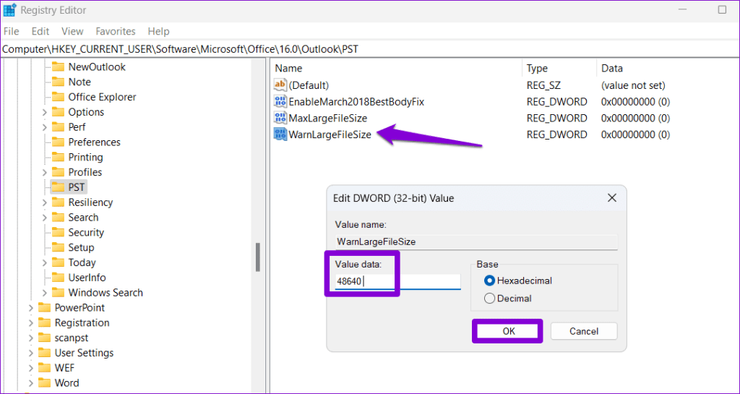The height and width of the screenshot is (394, 740).
Task: Expand the Search key
Action: point(44,218)
